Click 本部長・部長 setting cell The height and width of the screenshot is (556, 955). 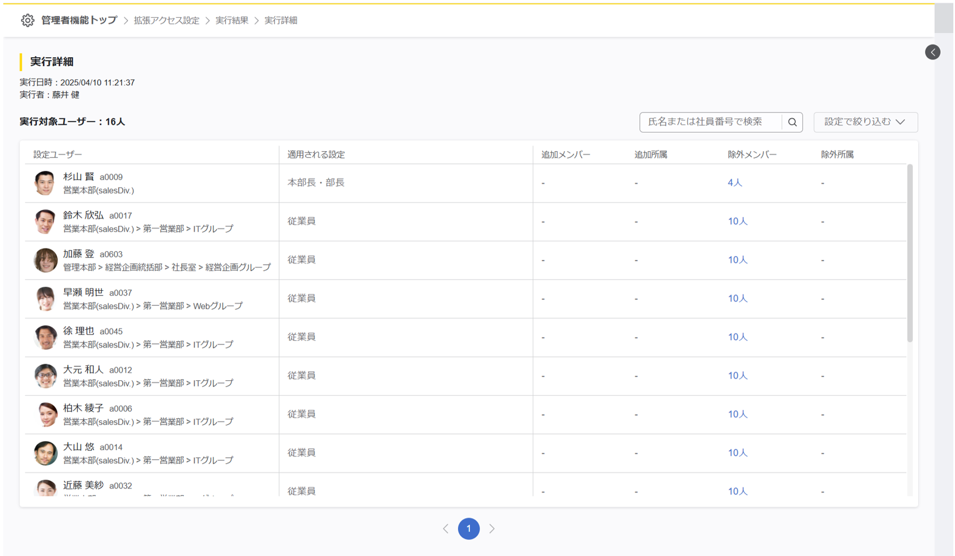[x=316, y=182]
